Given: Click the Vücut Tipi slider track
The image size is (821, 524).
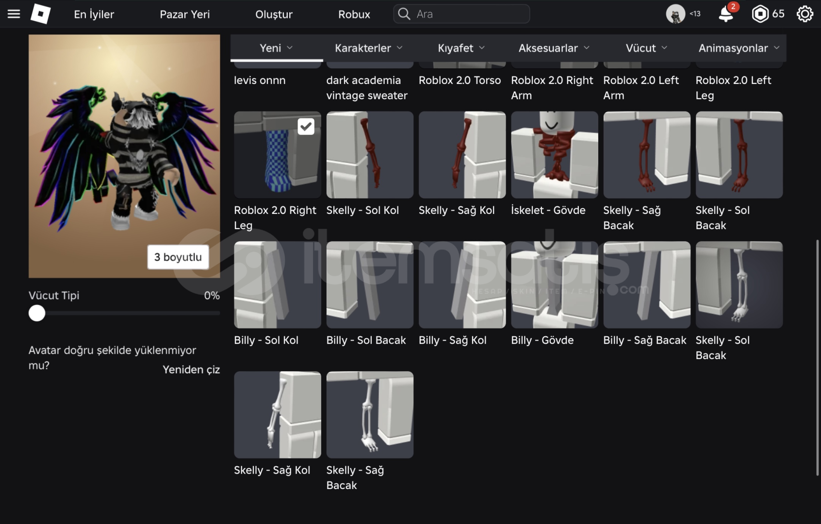Looking at the screenshot, I should click(124, 313).
